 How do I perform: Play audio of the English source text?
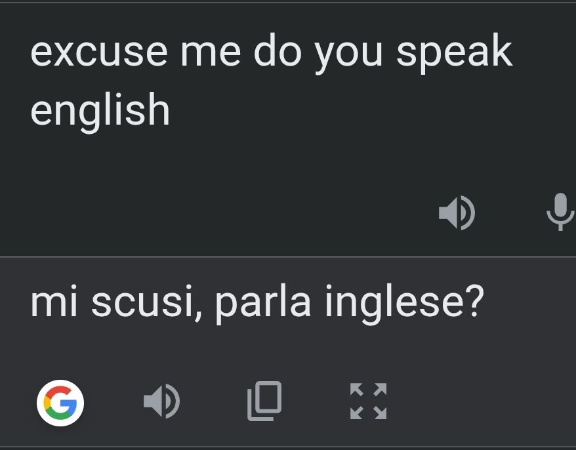(x=457, y=214)
